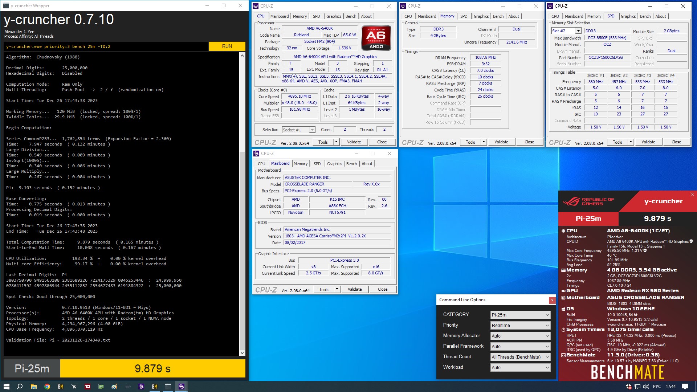Open CPU tab in Memory window
The height and width of the screenshot is (392, 697).
[x=408, y=16]
